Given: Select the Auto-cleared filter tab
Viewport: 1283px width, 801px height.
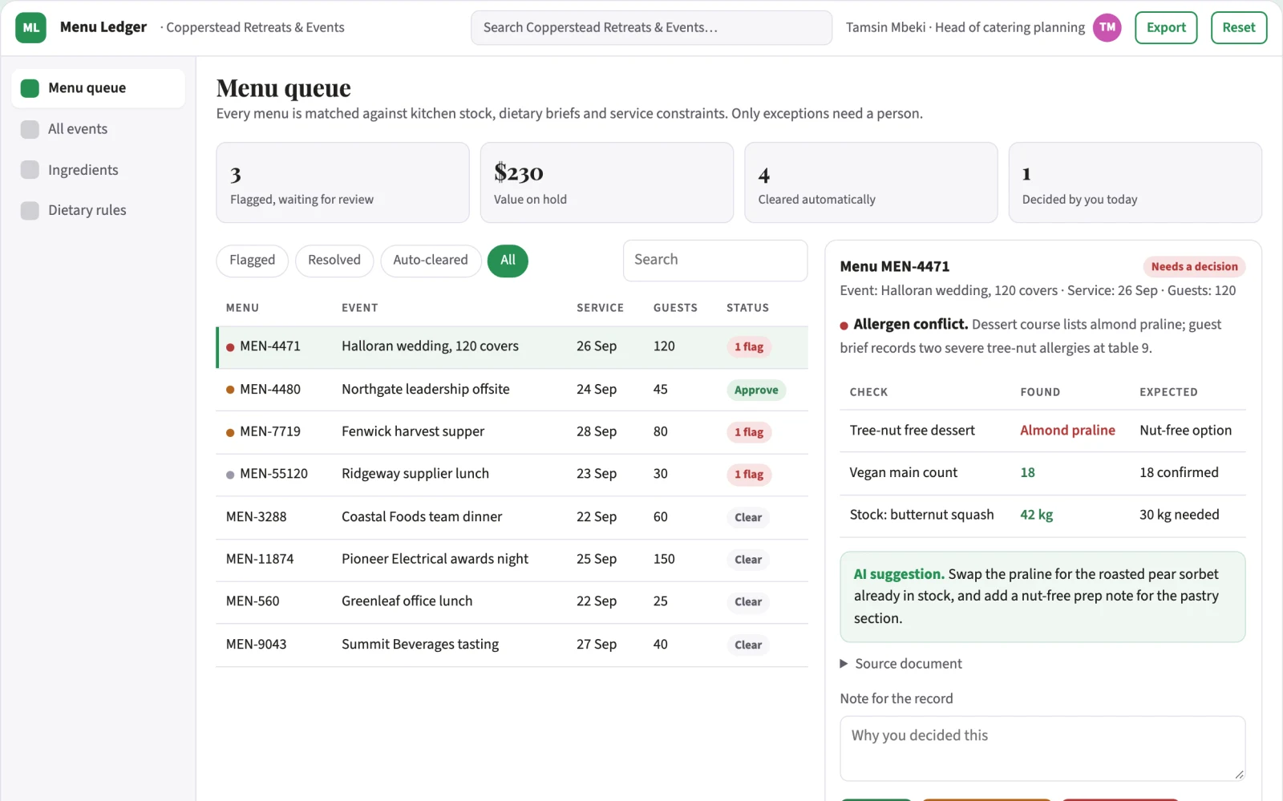Looking at the screenshot, I should 431,261.
